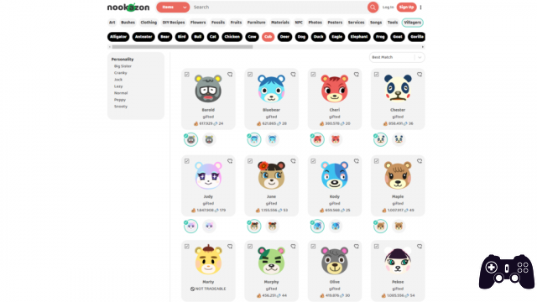Click wishlist heart on Chester card
The width and height of the screenshot is (537, 302).
[x=420, y=75]
